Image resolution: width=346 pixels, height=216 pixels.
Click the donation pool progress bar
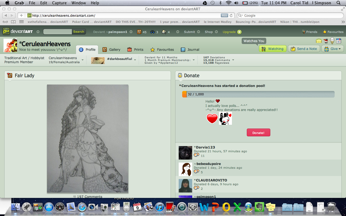point(258,94)
